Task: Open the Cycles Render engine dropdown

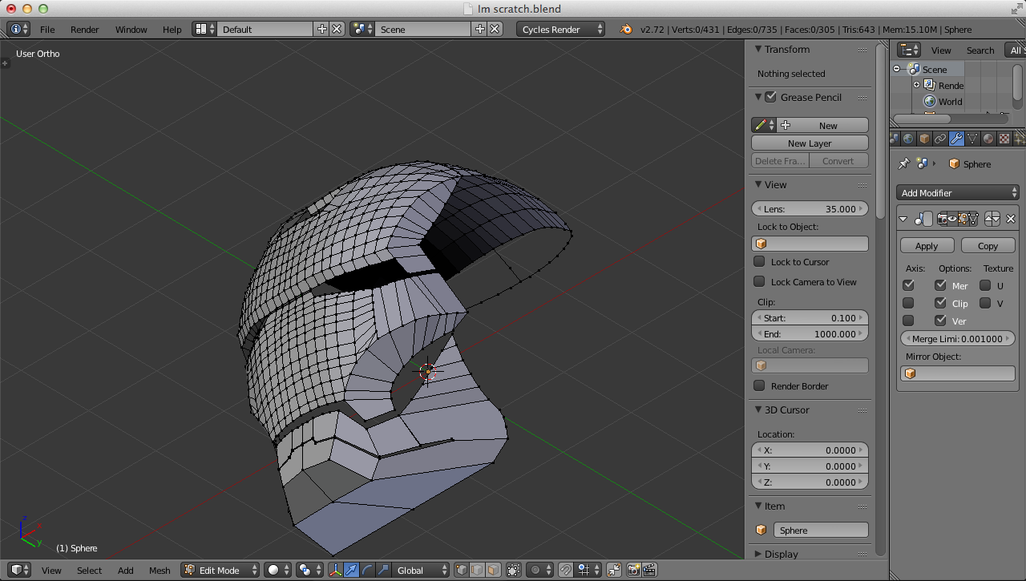Action: [x=561, y=29]
